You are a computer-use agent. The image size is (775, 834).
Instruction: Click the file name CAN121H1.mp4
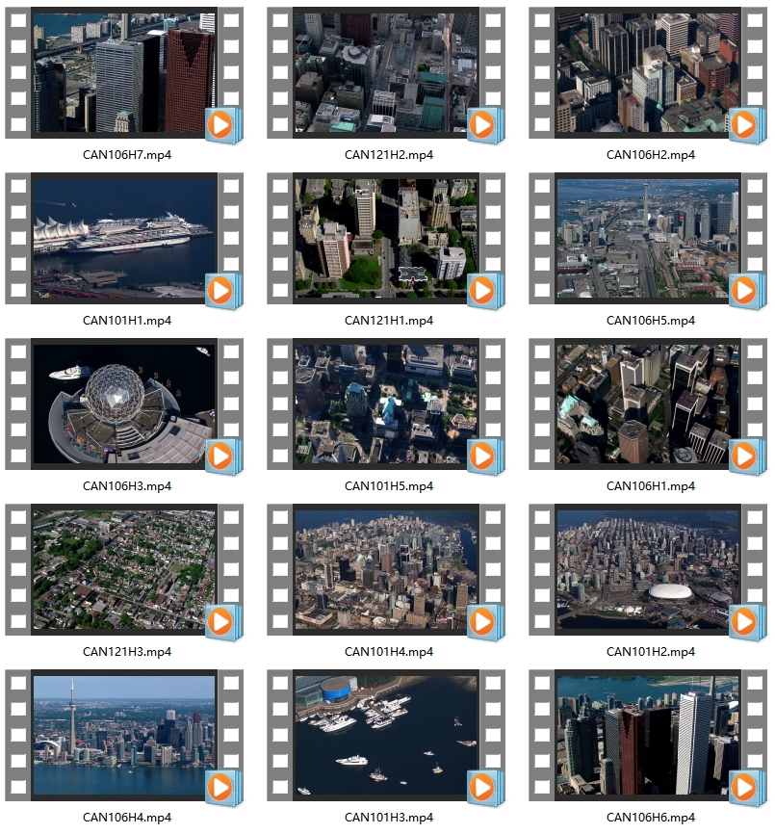[389, 320]
